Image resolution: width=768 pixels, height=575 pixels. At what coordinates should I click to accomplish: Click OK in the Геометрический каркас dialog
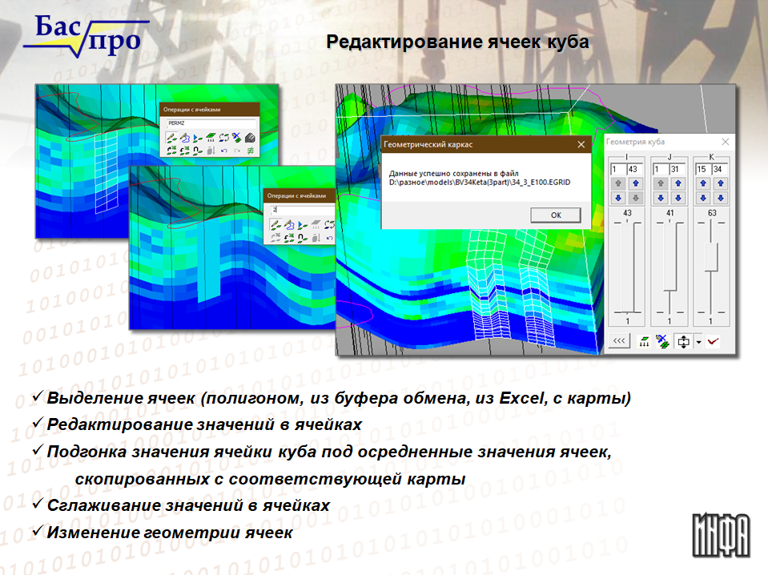pyautogui.click(x=556, y=215)
